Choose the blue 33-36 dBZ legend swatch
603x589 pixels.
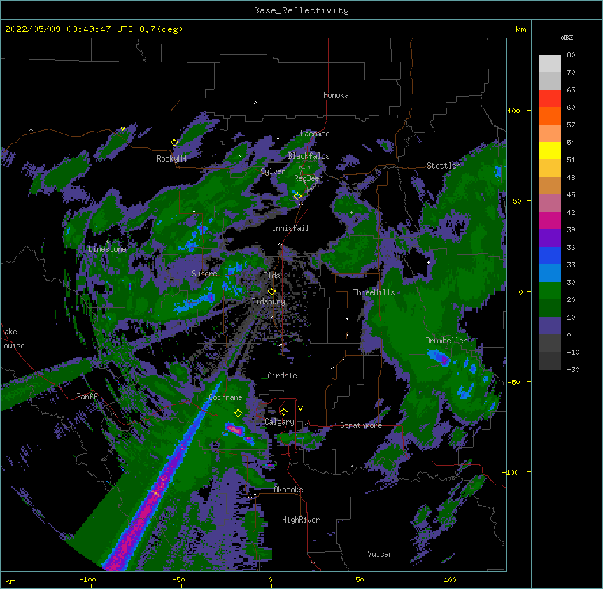[550, 256]
